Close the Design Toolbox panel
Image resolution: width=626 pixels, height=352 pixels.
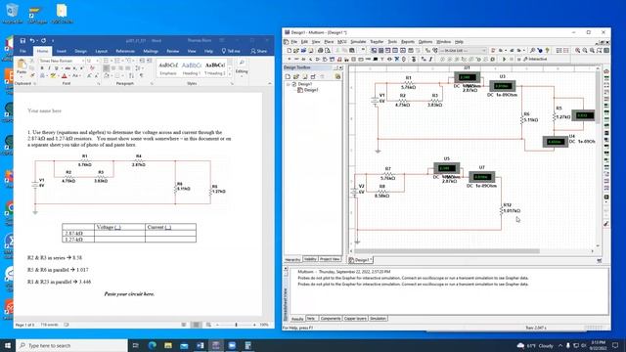(x=340, y=67)
